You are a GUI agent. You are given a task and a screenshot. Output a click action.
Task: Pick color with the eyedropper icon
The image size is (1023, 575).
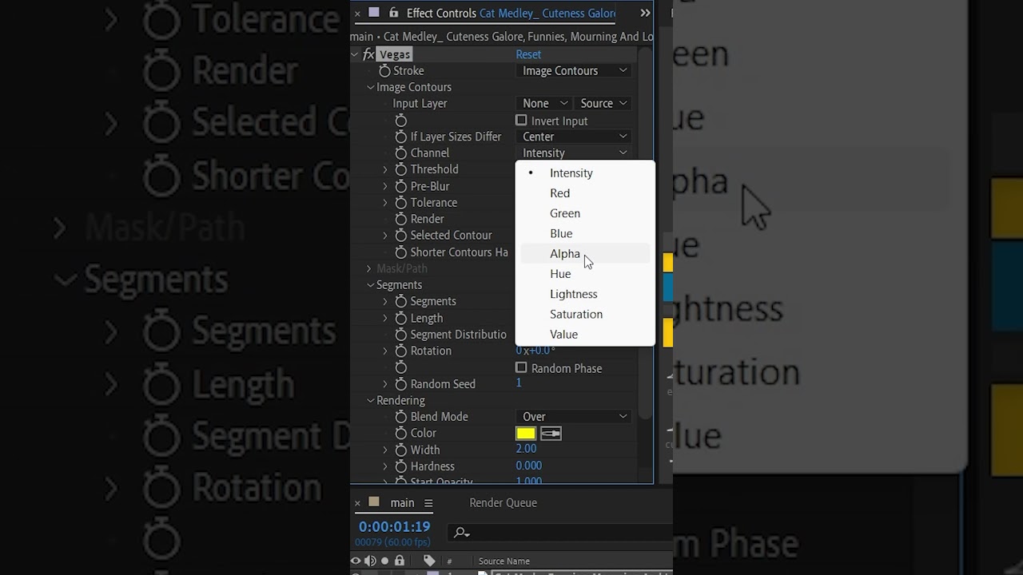point(551,433)
